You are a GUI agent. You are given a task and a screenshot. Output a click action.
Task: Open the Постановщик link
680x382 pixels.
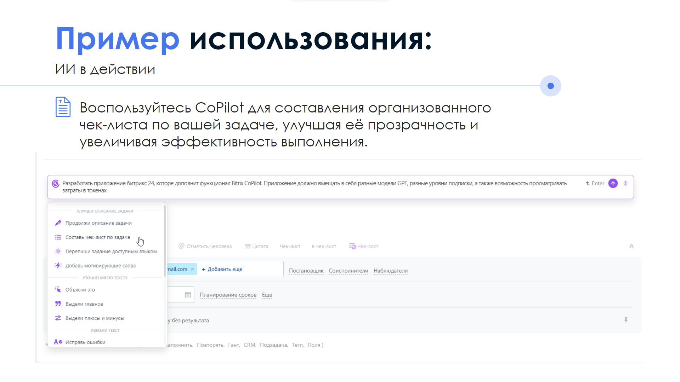306,271
